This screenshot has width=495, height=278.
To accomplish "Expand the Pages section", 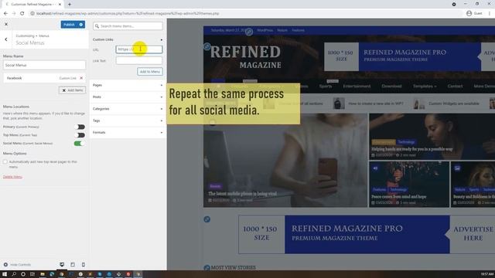I will 128,86.
